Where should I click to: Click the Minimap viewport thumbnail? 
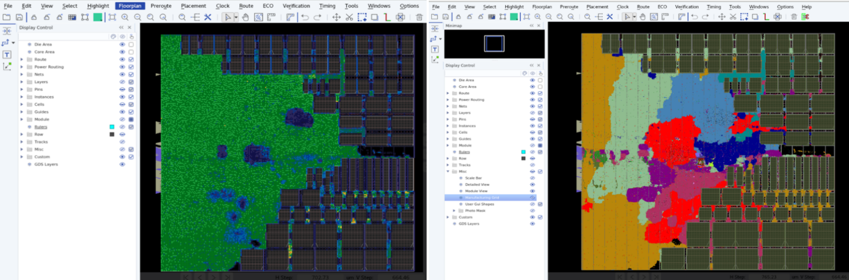coord(494,44)
